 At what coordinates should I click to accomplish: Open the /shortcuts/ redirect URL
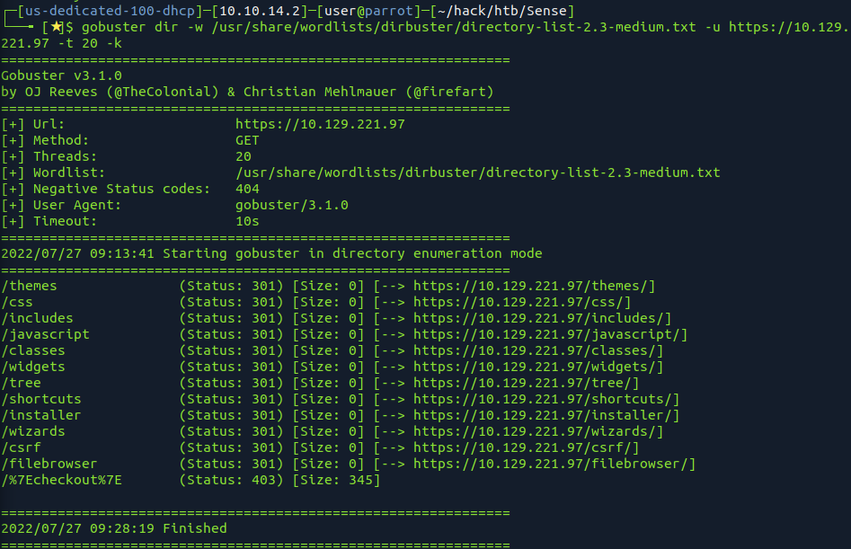coord(543,399)
